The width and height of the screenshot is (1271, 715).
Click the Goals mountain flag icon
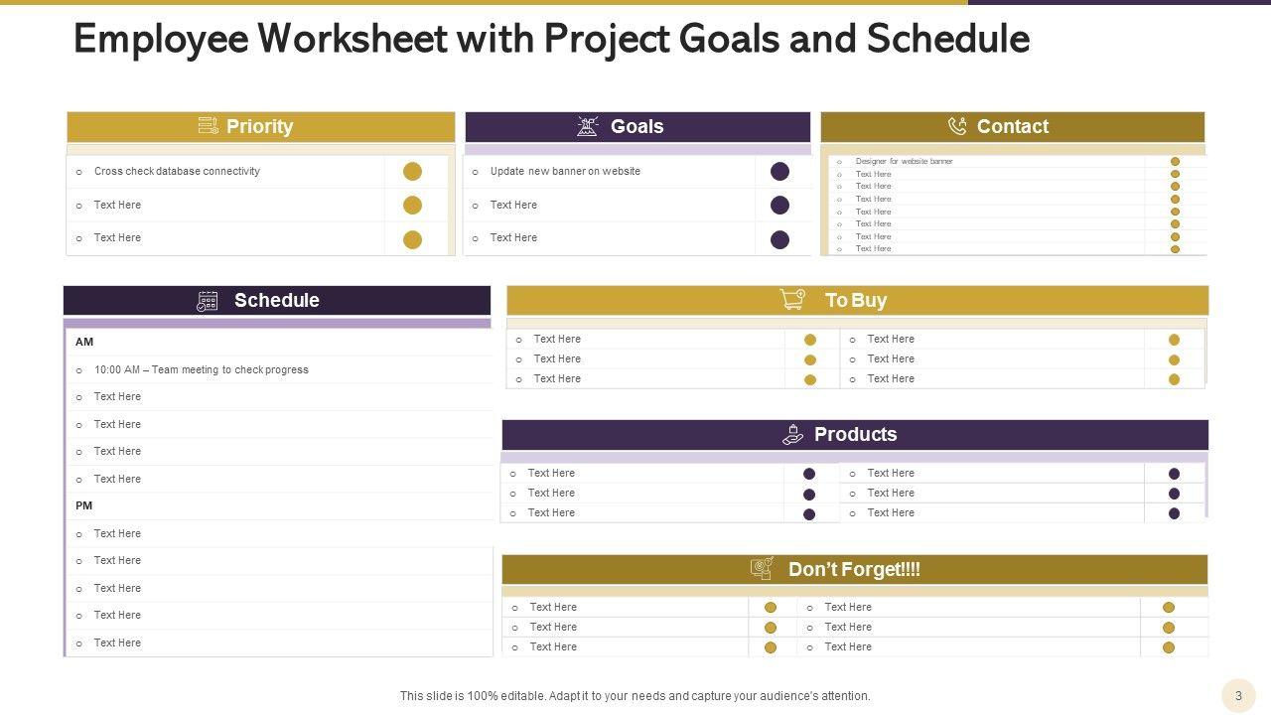588,126
